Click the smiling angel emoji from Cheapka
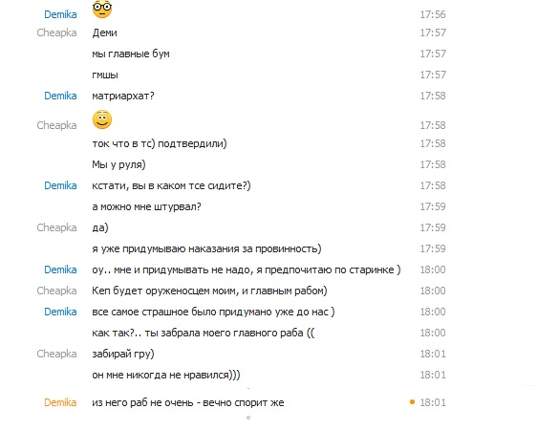Screen dimensions: 537x431 click(102, 119)
